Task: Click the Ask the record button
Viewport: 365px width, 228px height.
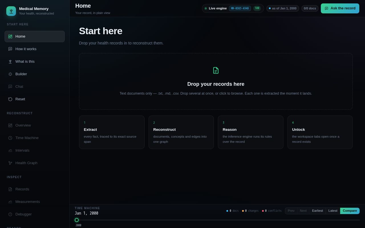Action: point(340,9)
